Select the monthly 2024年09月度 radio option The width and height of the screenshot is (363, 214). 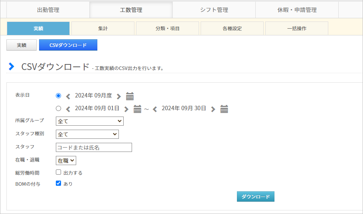click(x=58, y=95)
